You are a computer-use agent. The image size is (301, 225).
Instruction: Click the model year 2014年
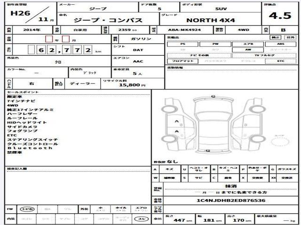(x=32, y=30)
